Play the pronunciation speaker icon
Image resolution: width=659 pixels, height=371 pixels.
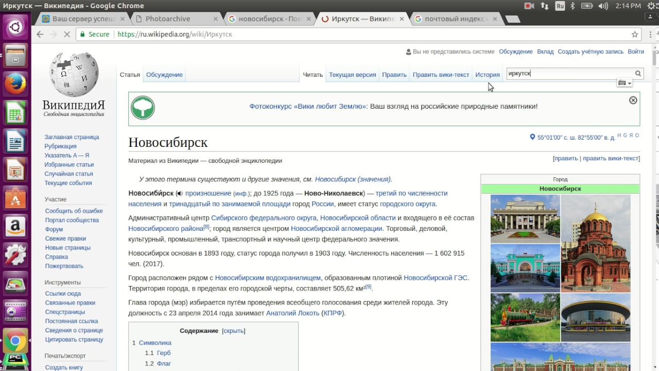179,193
